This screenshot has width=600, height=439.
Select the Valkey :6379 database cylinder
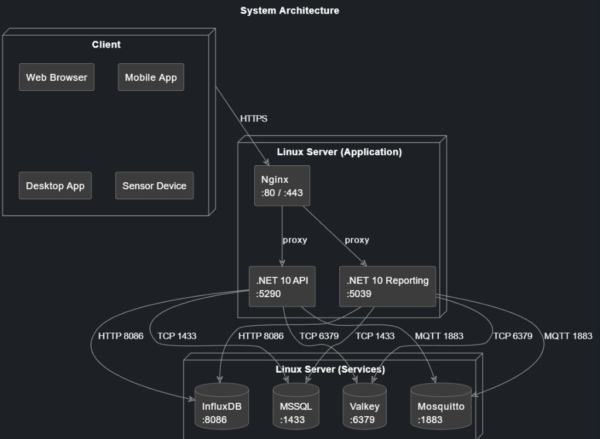364,406
